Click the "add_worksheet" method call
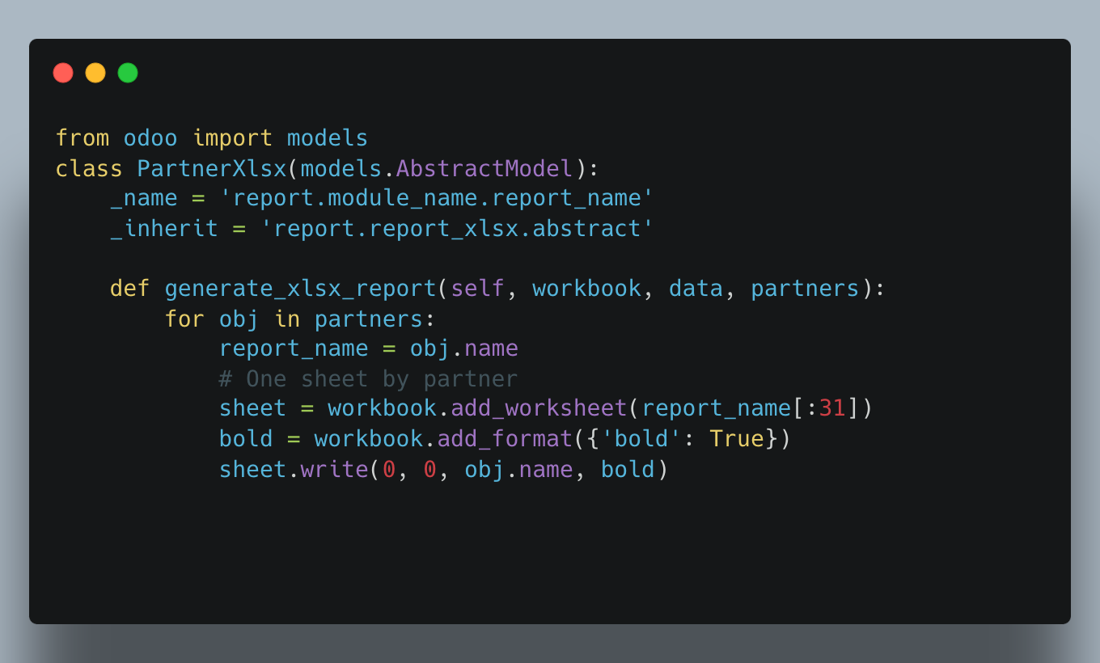Image resolution: width=1100 pixels, height=663 pixels. click(x=539, y=408)
